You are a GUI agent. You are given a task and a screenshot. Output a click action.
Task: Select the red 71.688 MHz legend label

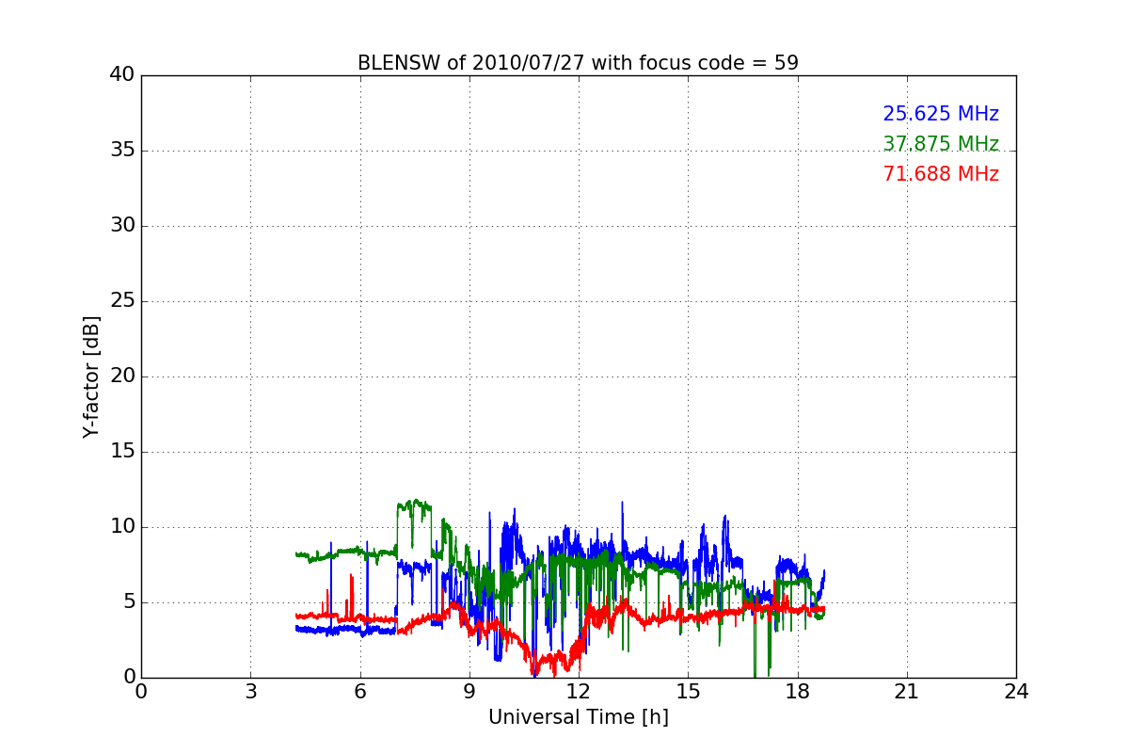pyautogui.click(x=941, y=174)
